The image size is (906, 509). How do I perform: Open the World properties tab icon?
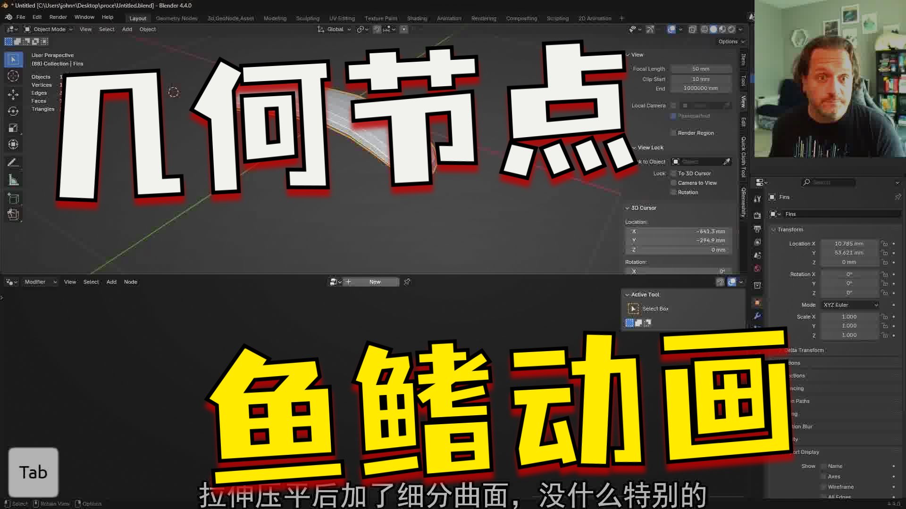coord(757,268)
